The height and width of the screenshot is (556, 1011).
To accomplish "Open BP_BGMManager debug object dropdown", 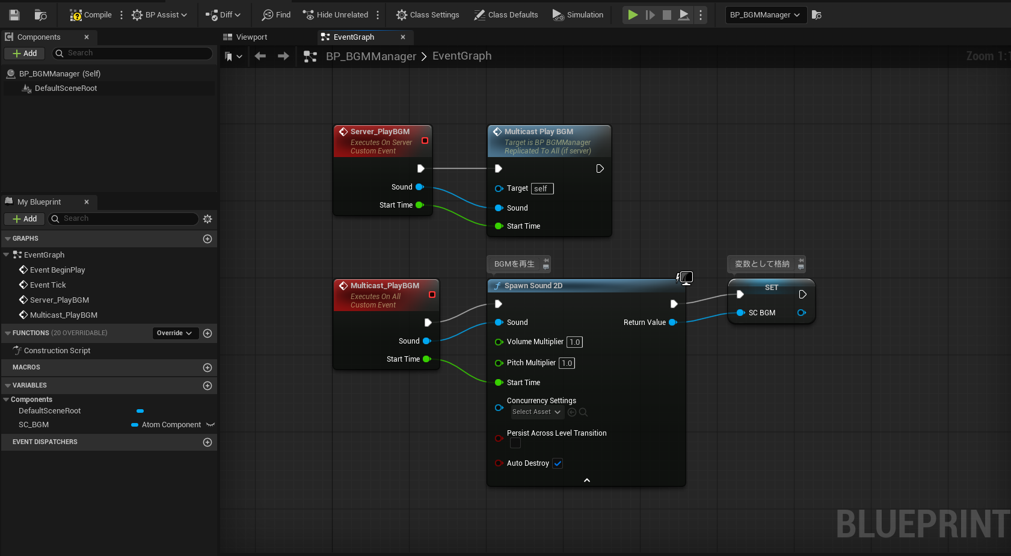I will (765, 15).
